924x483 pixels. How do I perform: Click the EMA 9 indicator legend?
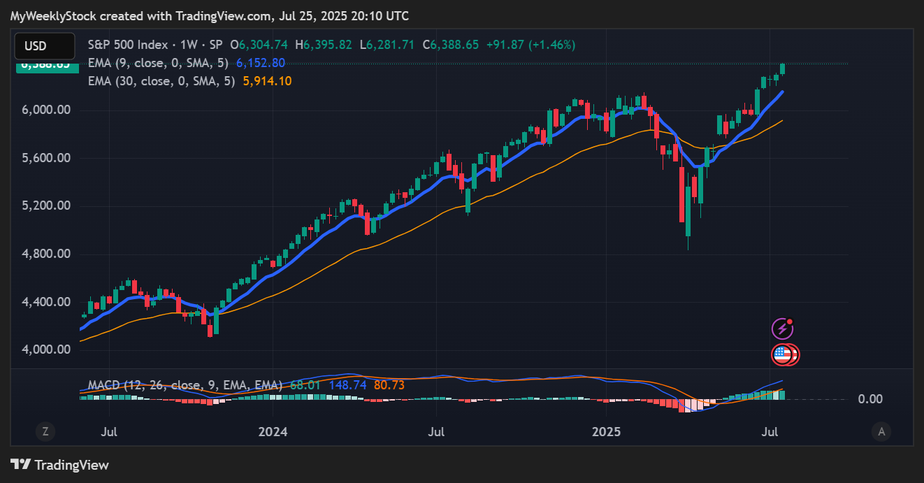(x=159, y=63)
